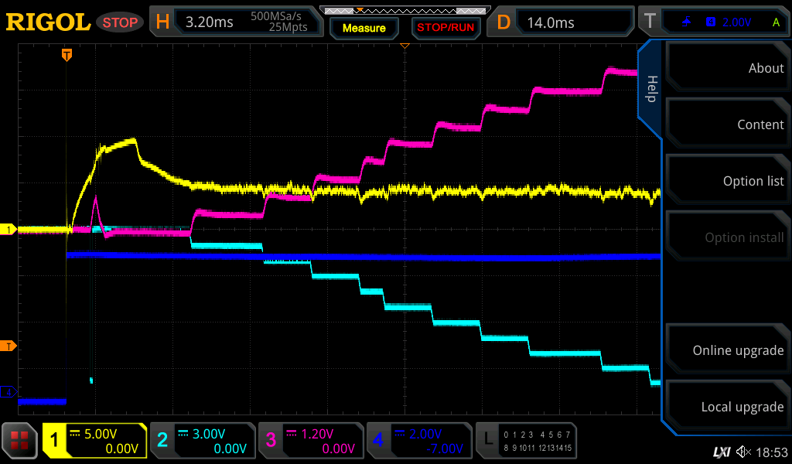Click the waveform memory overview bar

[x=404, y=11]
